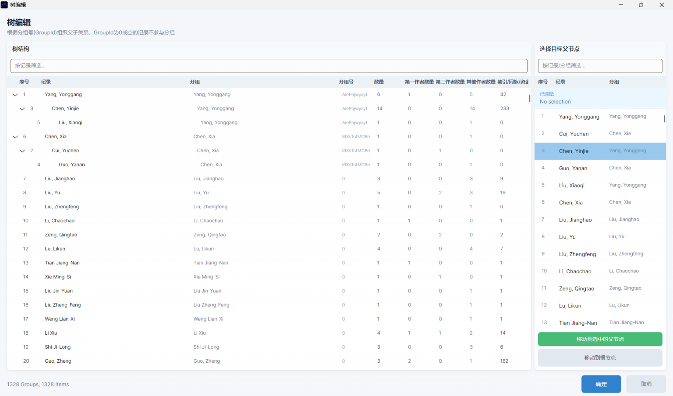The height and width of the screenshot is (396, 673).
Task: Click the tree table vertical scrollbar
Action: pyautogui.click(x=529, y=98)
